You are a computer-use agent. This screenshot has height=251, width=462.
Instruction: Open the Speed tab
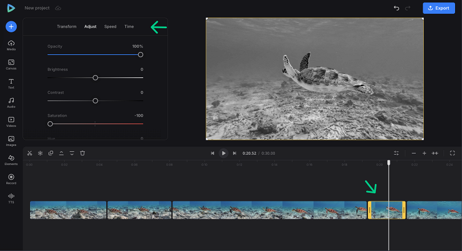pos(110,27)
